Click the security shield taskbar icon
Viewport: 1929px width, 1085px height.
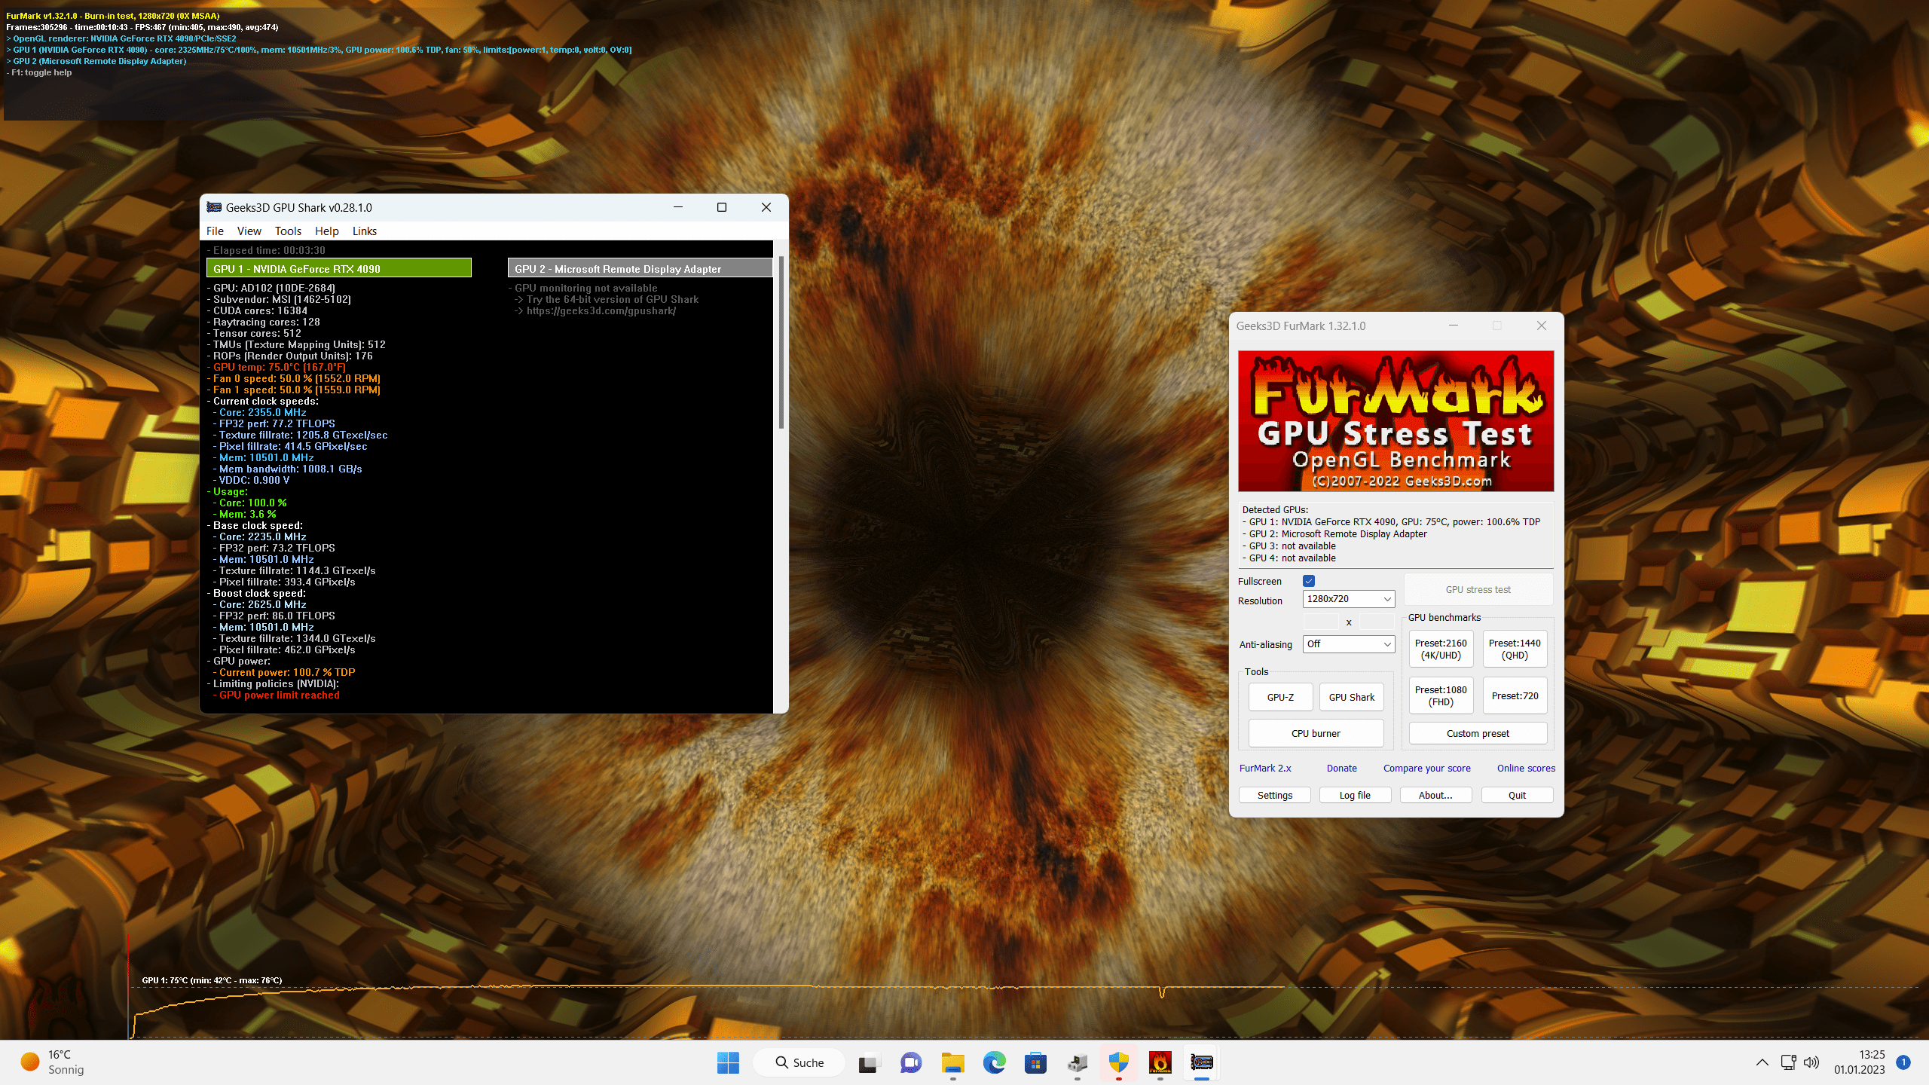tap(1119, 1062)
